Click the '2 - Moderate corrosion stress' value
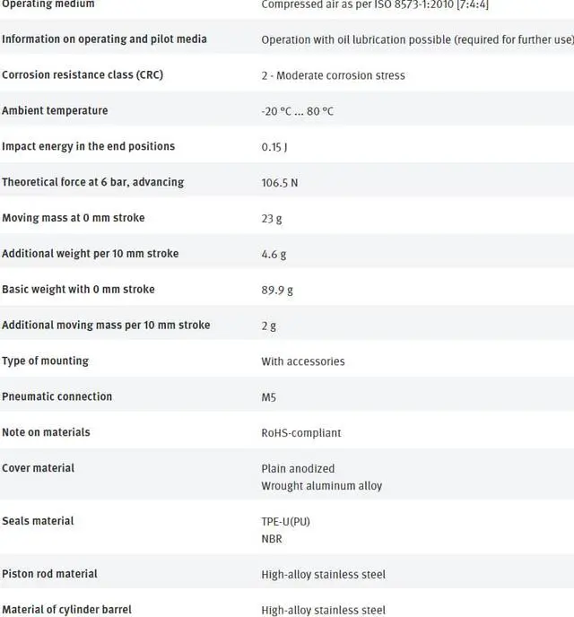Image resolution: width=574 pixels, height=617 pixels. pyautogui.click(x=333, y=75)
